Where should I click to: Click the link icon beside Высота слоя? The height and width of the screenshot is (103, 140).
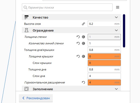[83, 24]
